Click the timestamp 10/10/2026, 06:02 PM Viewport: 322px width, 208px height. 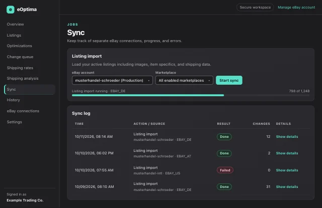94,153
